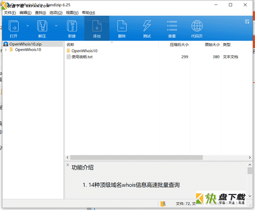Sort by 原始大小 column header
The width and height of the screenshot is (255, 210).
click(x=212, y=44)
